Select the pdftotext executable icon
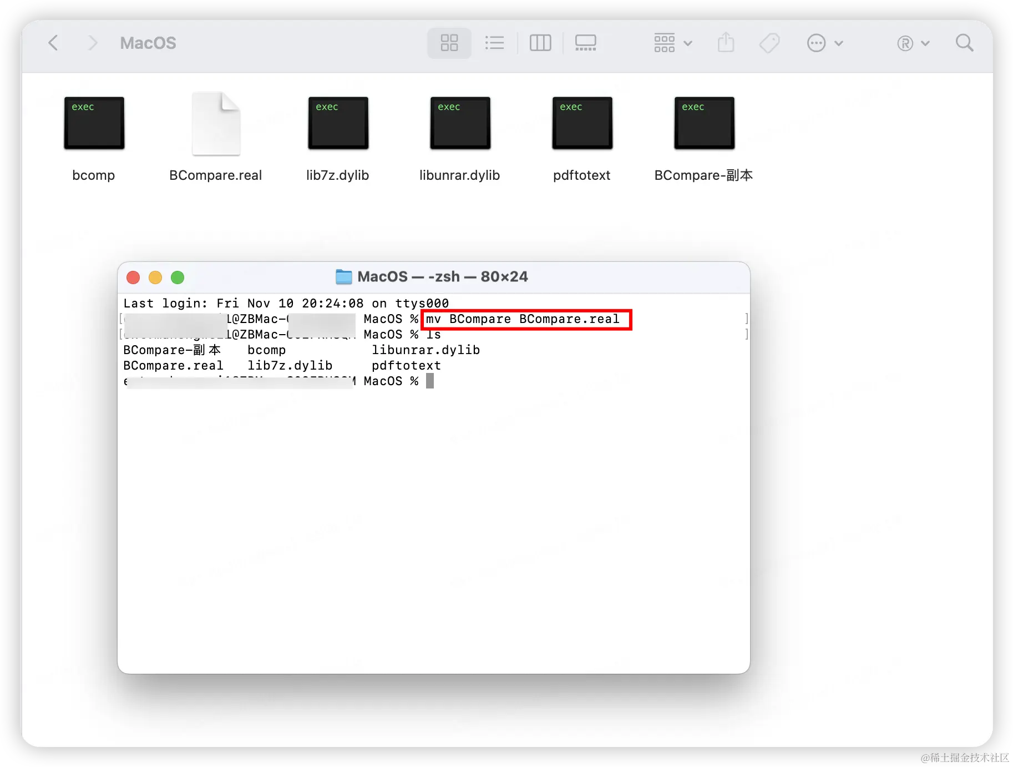1013x767 pixels. click(x=583, y=123)
